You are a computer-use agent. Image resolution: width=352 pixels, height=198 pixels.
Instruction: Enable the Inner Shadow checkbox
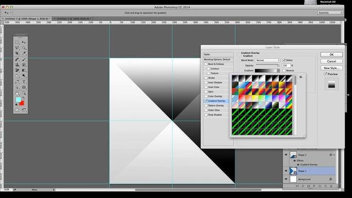pyautogui.click(x=206, y=82)
